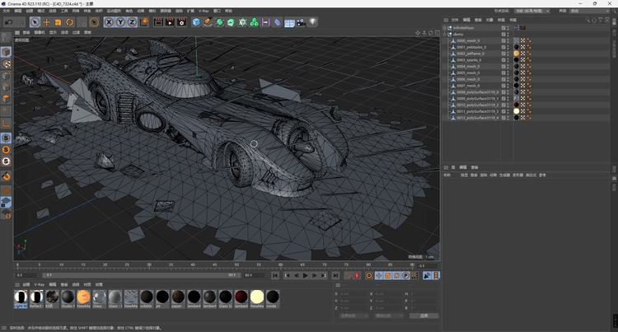Step to the next frame
This screenshot has height=332, width=618.
pyautogui.click(x=314, y=276)
